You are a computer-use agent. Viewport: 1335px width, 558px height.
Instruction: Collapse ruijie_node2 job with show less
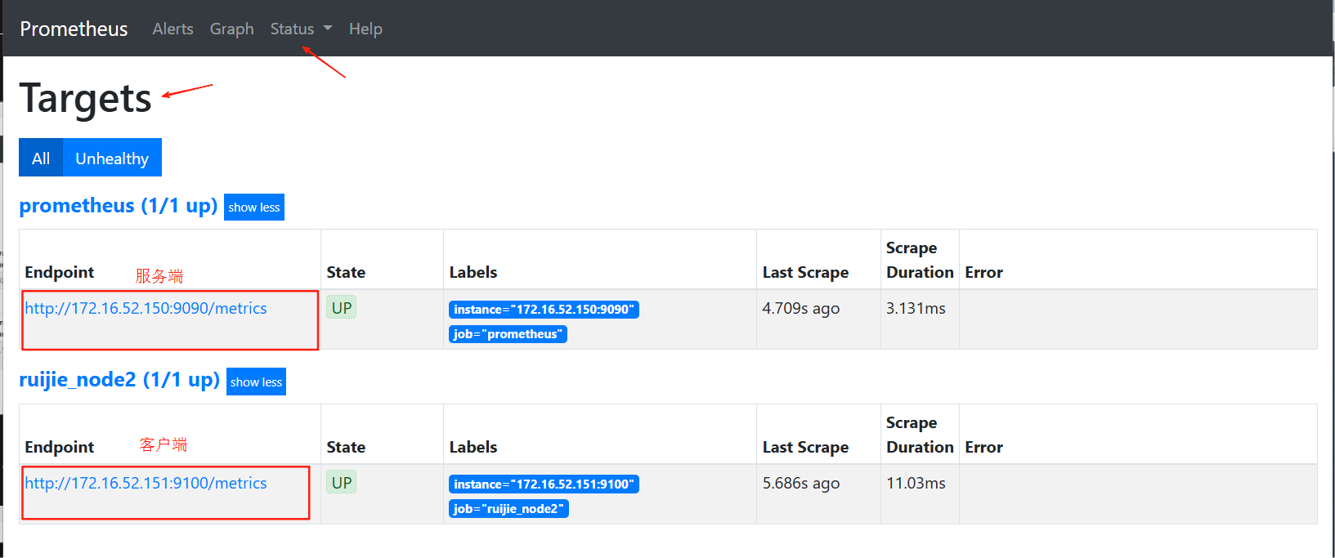(256, 382)
